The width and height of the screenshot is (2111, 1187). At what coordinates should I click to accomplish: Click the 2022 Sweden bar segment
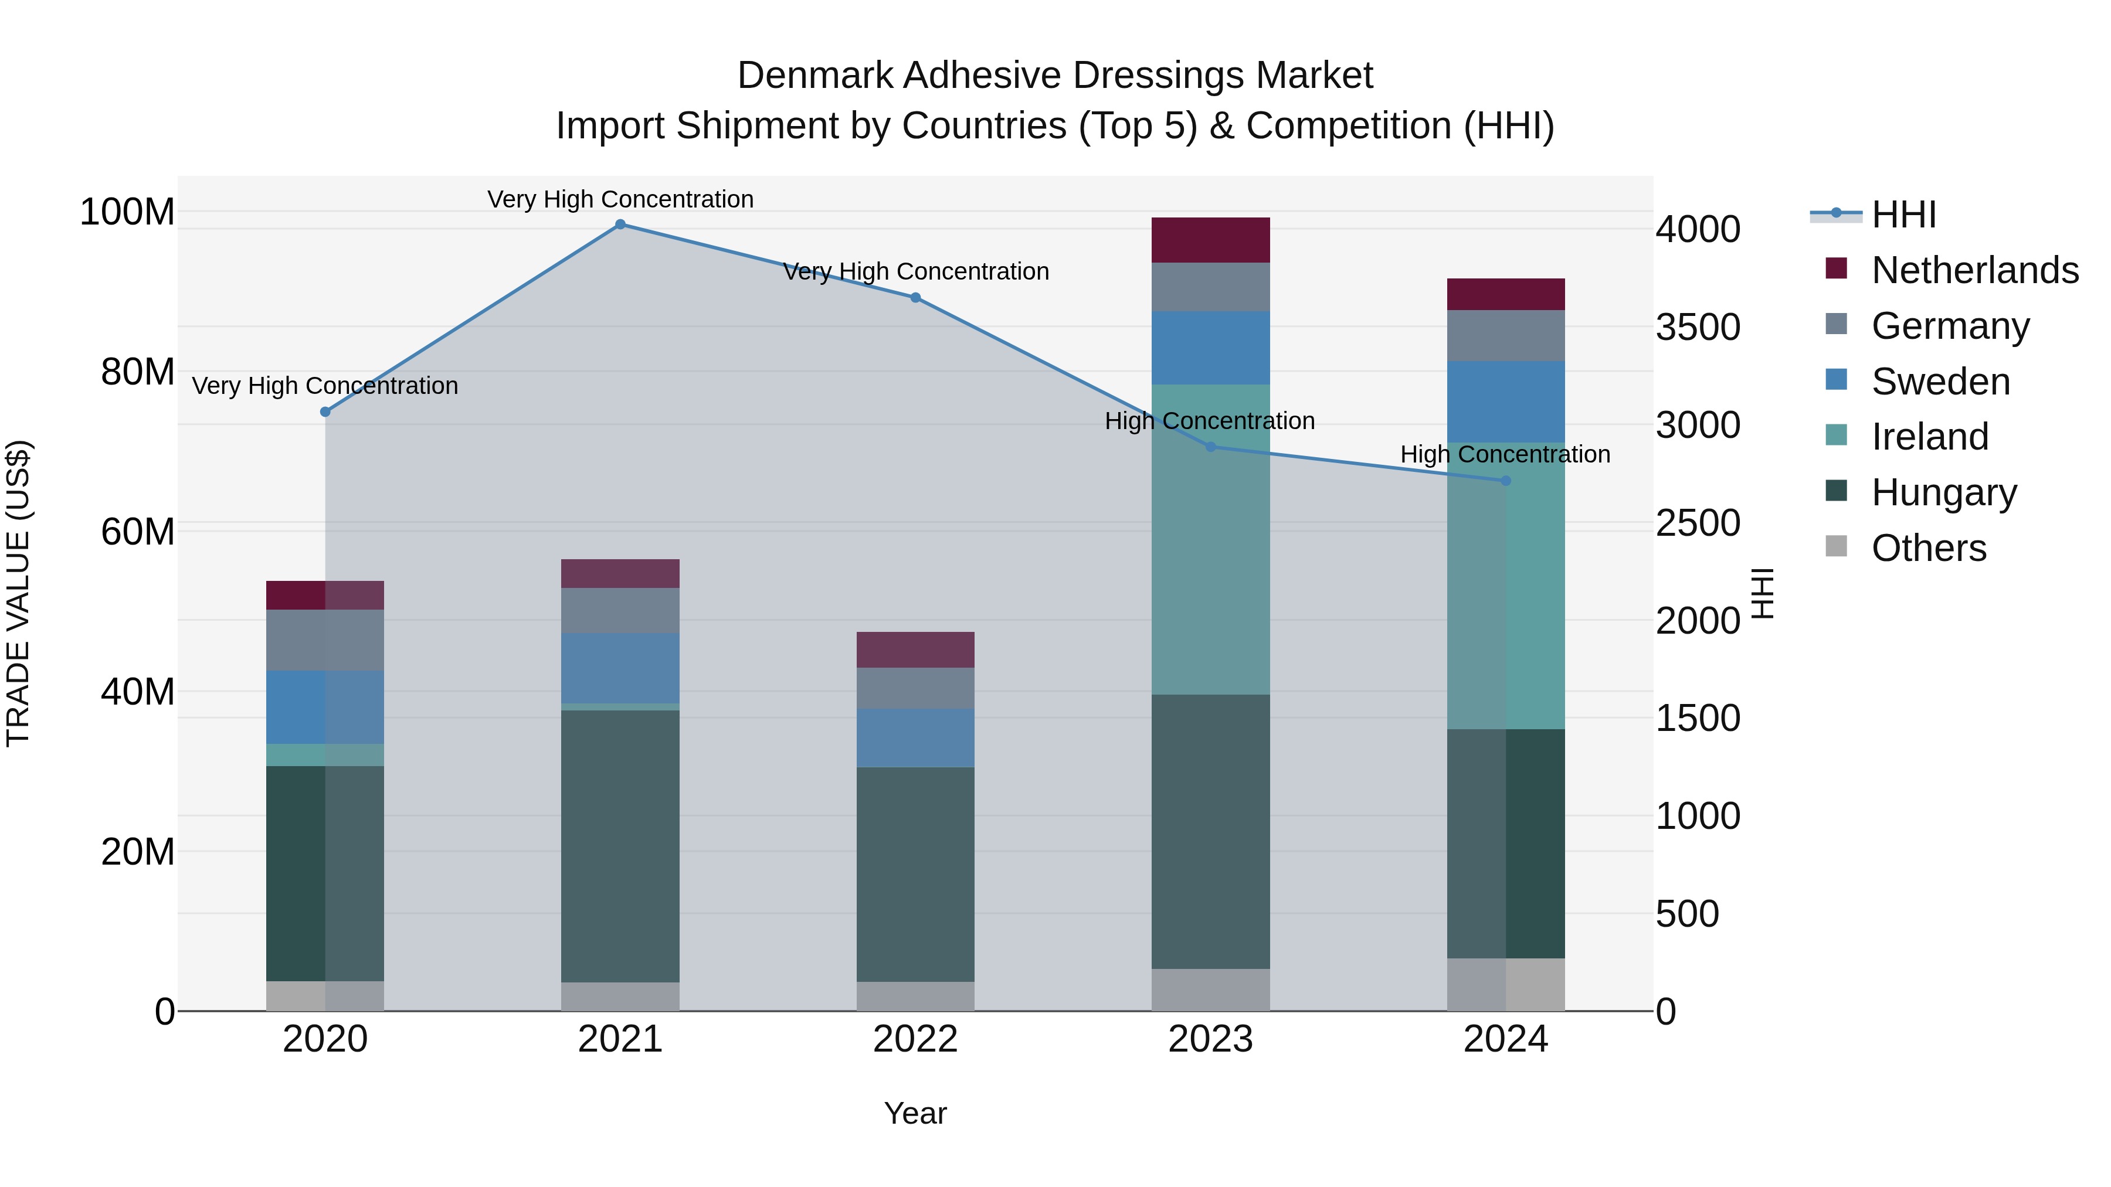pyautogui.click(x=915, y=737)
